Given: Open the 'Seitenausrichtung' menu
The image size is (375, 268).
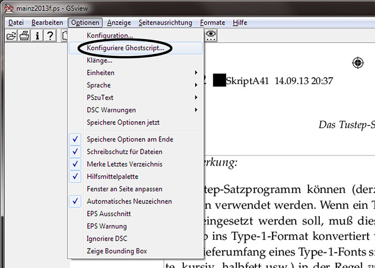Looking at the screenshot, I should [165, 23].
